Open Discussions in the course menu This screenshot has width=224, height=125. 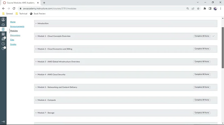(15, 35)
